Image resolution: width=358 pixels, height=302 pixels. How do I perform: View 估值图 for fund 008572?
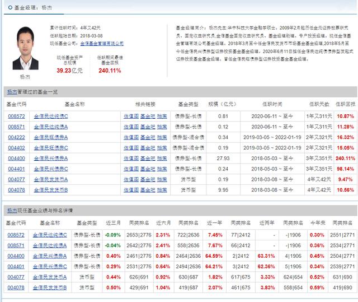tap(131, 117)
